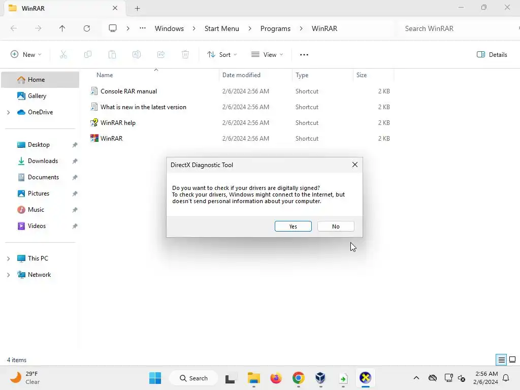Click the Cut scissors icon
This screenshot has width=520, height=390.
(63, 55)
